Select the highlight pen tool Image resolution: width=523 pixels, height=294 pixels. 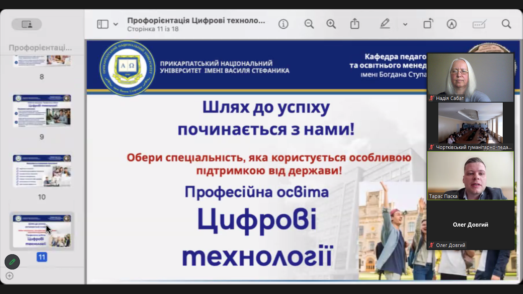pos(385,24)
